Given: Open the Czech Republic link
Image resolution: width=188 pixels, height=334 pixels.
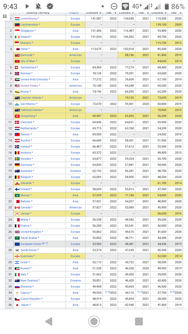Looking at the screenshot, I should [x=31, y=299].
